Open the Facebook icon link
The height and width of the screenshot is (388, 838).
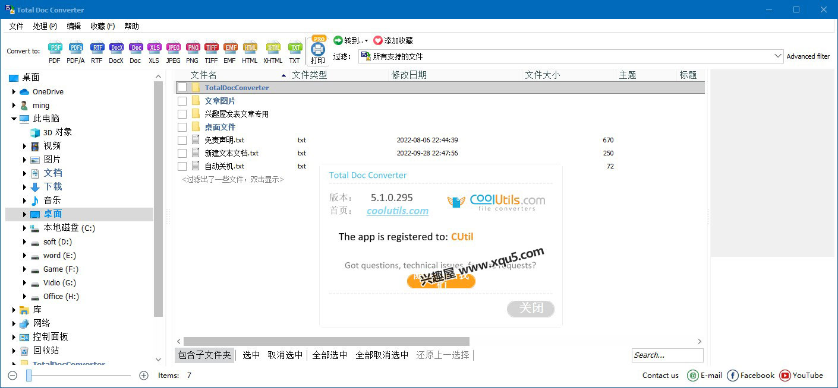pos(732,375)
